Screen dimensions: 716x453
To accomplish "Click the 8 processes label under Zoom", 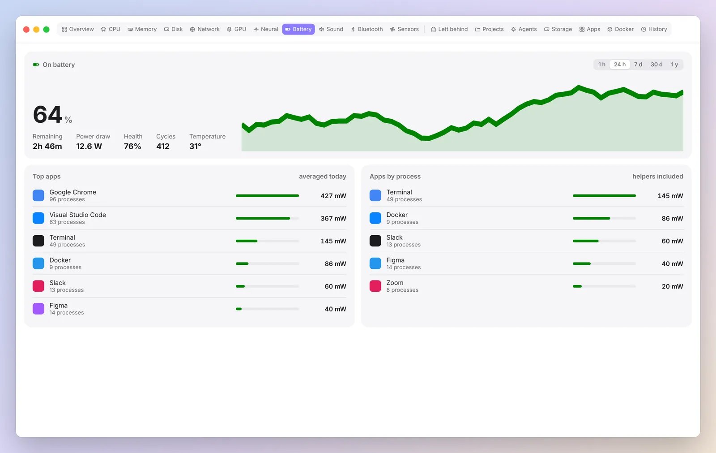I will click(402, 290).
